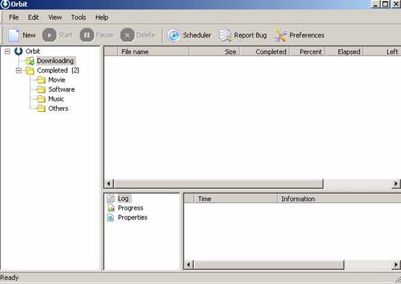Viewport: 401px width, 284px height.
Task: Click the Preferences toolbar label
Action: [307, 35]
